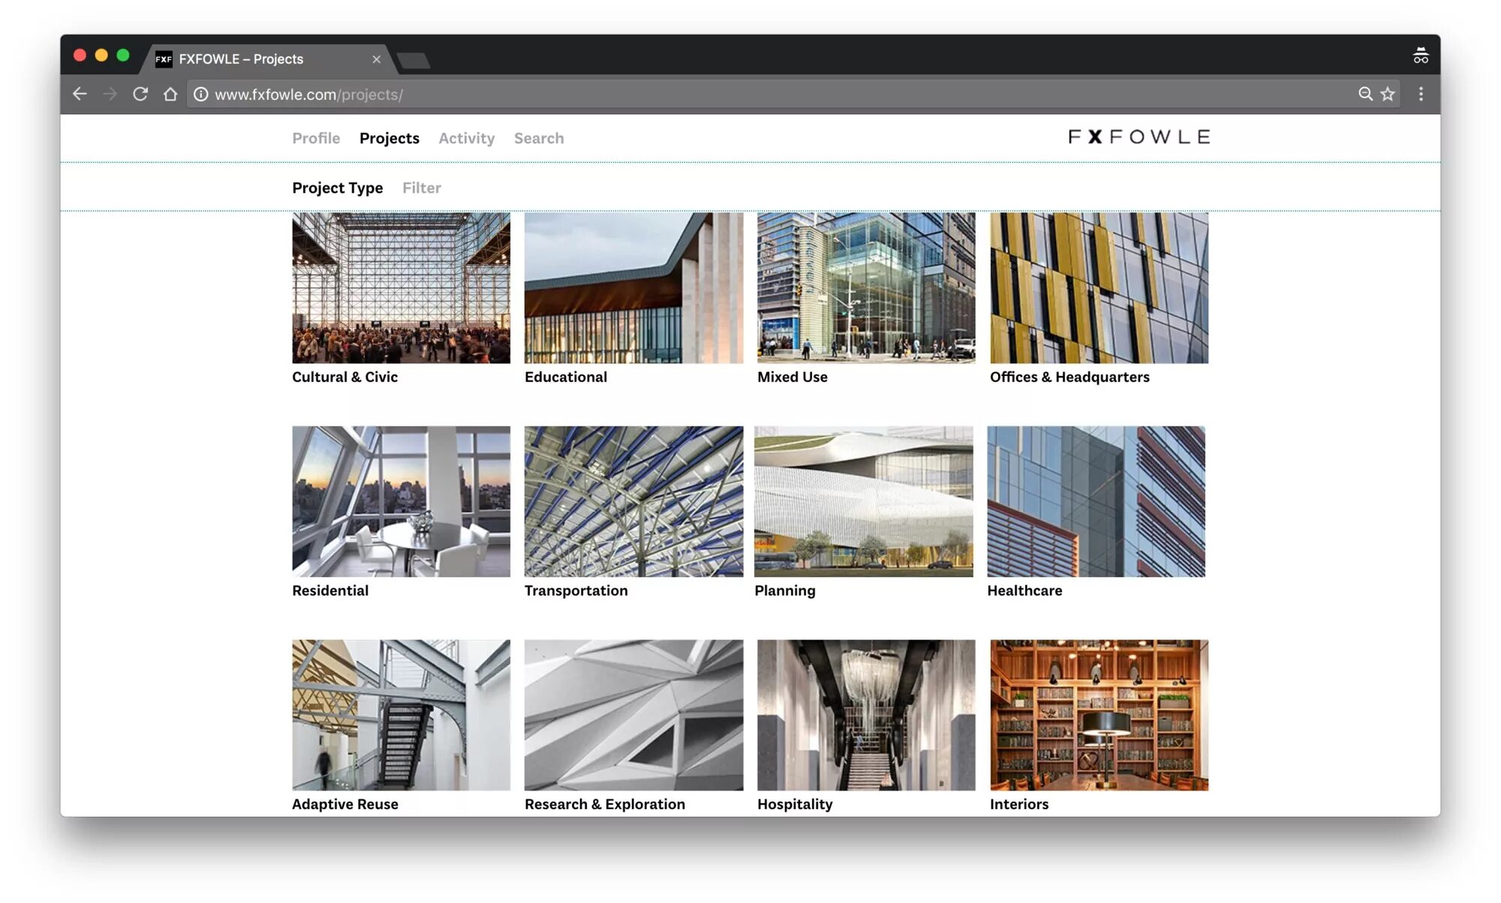Open the Transportation project image

633,501
